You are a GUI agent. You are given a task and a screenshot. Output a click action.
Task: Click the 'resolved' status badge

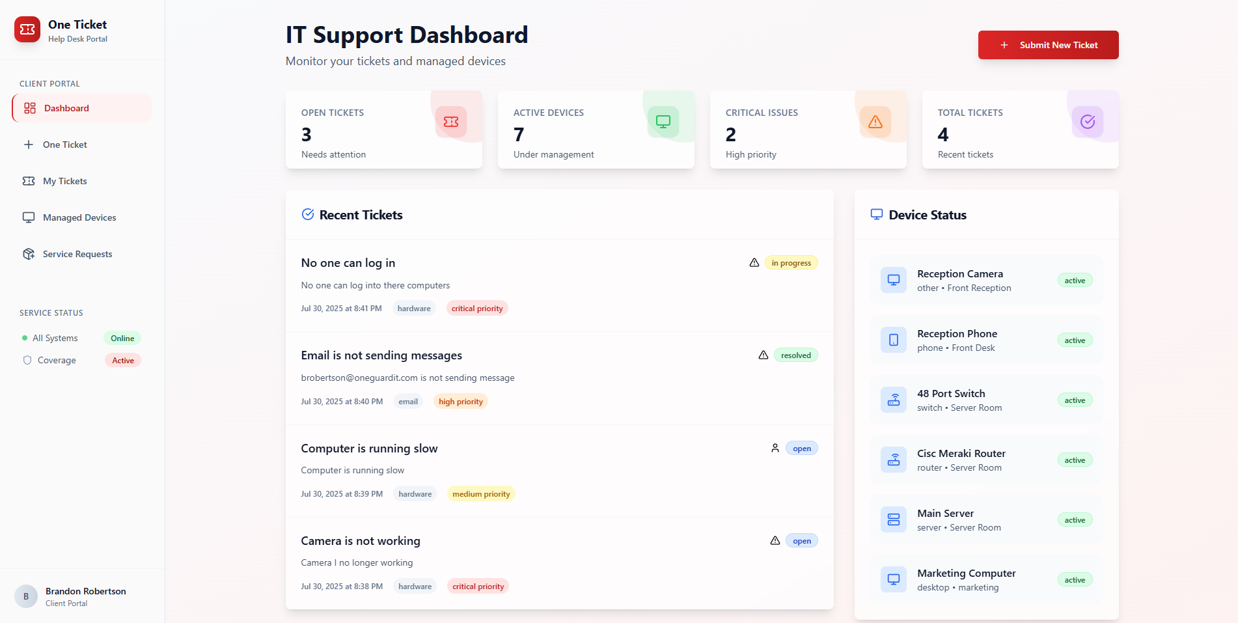point(795,355)
